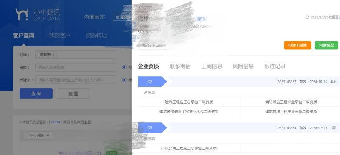Click the blue 查询 search button

pyautogui.click(x=36, y=94)
